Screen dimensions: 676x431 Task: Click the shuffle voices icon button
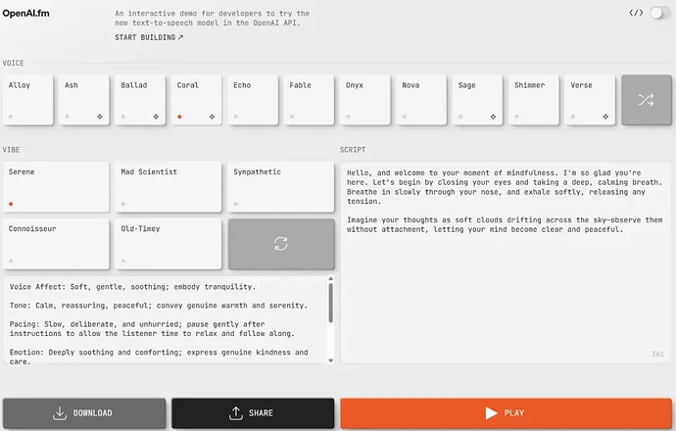pos(646,100)
